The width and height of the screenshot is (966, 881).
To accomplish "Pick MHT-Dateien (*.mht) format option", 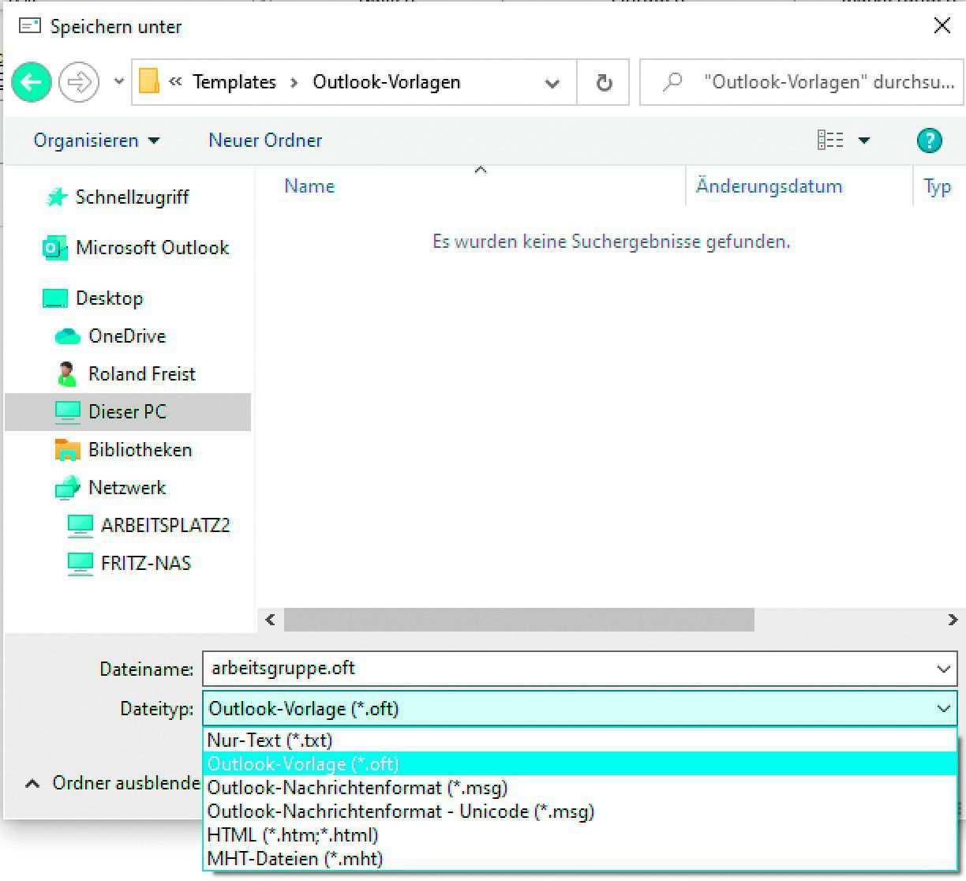I will coord(294,859).
